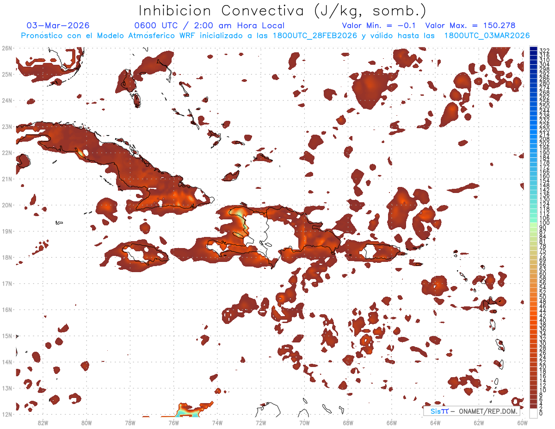555x429 pixels.
Task: Click the '322' value on the color scale
Action: pyautogui.click(x=544, y=50)
